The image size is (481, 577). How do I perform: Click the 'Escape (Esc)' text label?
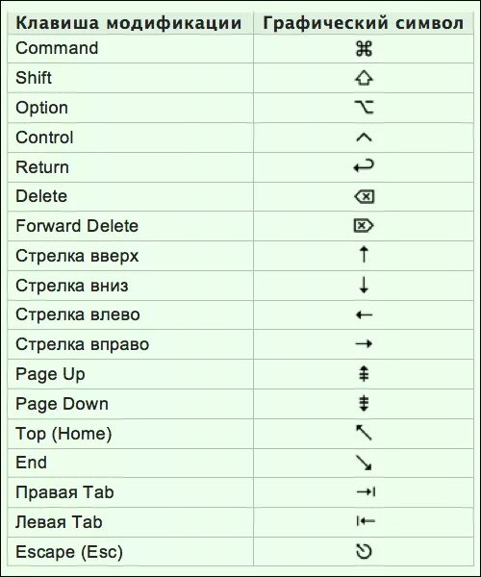69,552
